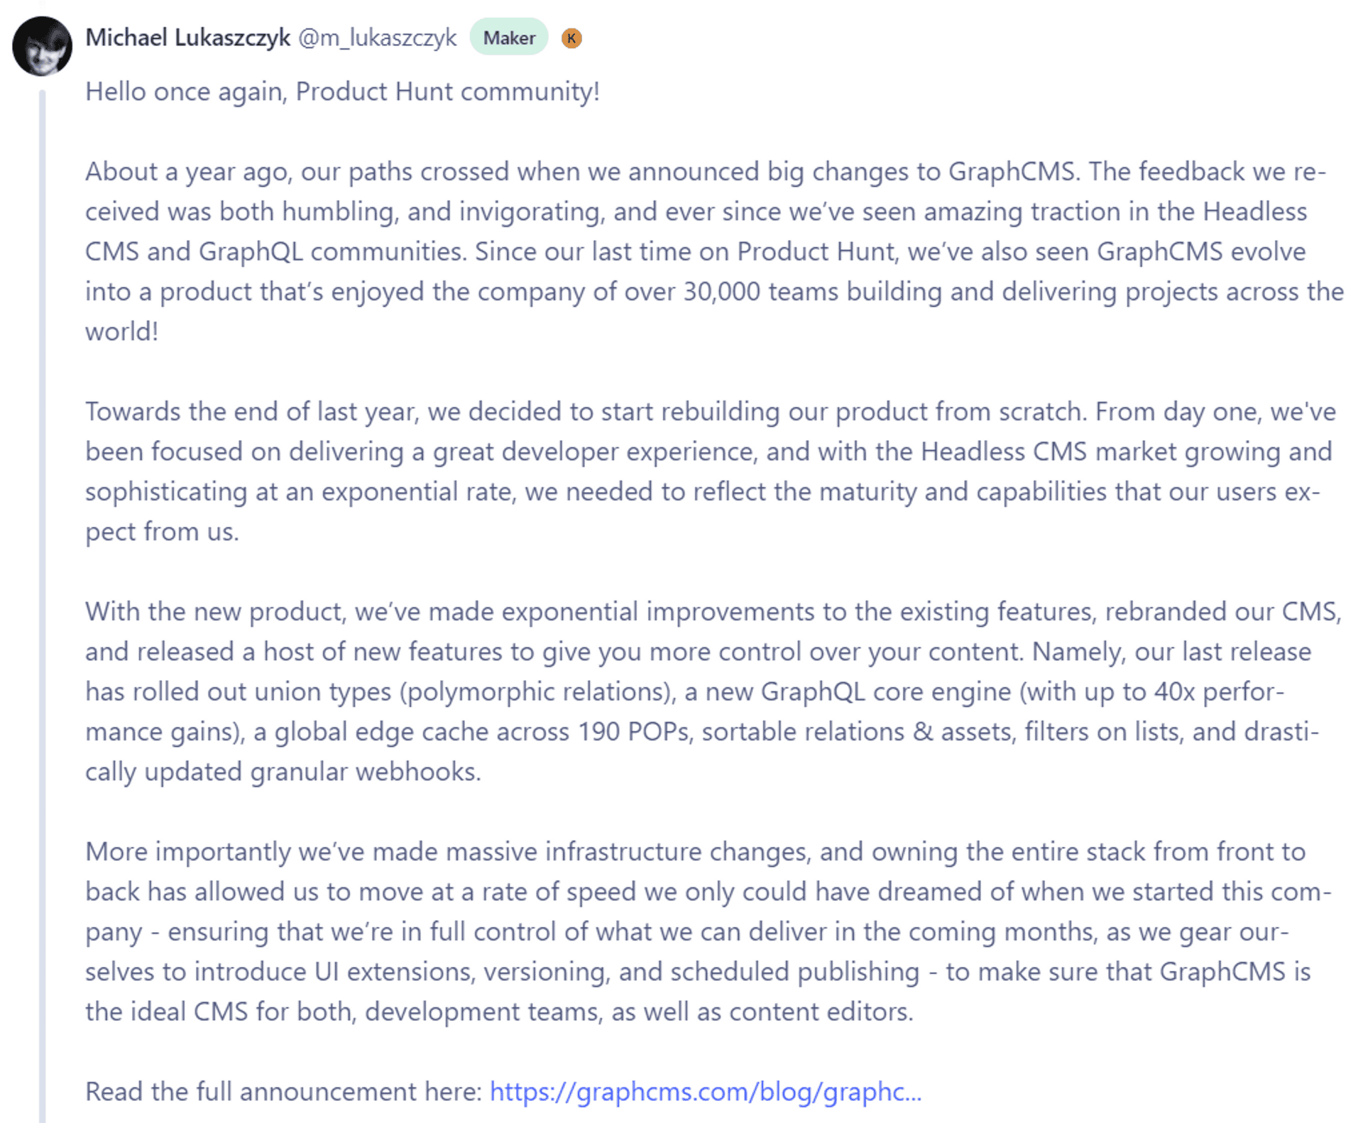Click Michael Lukaszczyk's profile avatar
Image resolution: width=1363 pixels, height=1123 pixels.
pyautogui.click(x=42, y=46)
